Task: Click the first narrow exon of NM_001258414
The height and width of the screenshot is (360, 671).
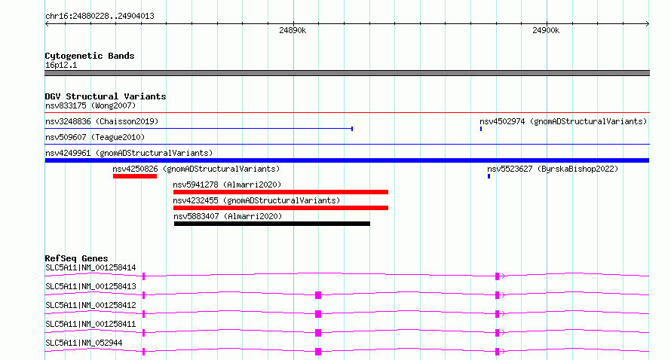Action: pos(144,276)
